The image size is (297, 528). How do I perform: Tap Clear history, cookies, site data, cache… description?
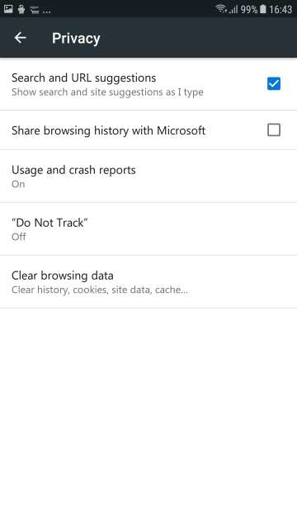[x=100, y=290]
